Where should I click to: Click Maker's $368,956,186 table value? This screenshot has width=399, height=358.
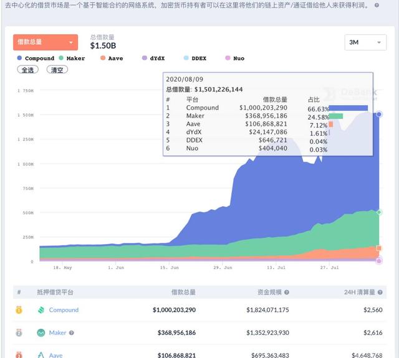pos(176,332)
